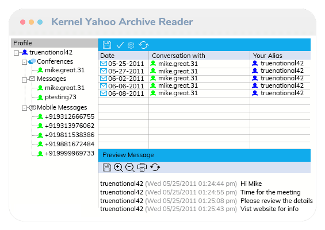Viewport: 325px width, 230px height.
Task: Collapse the truenational42 profile tree node
Action: pyautogui.click(x=16, y=53)
